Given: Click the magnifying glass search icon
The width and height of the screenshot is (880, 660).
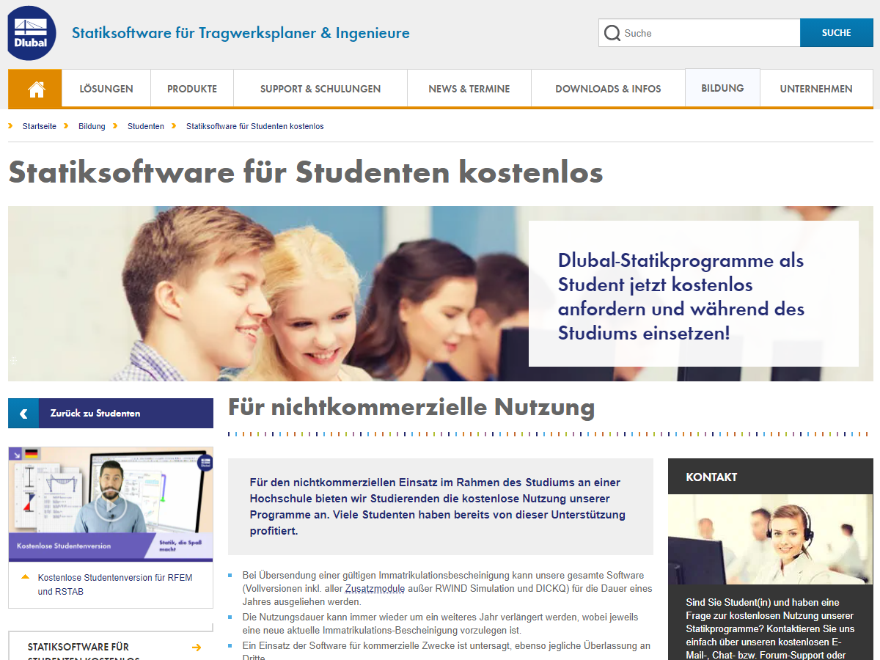Looking at the screenshot, I should 612,32.
